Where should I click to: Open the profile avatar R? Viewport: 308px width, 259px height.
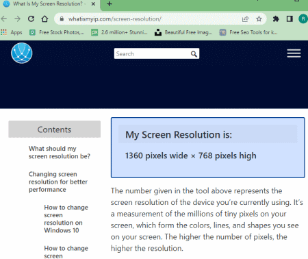coord(303,18)
